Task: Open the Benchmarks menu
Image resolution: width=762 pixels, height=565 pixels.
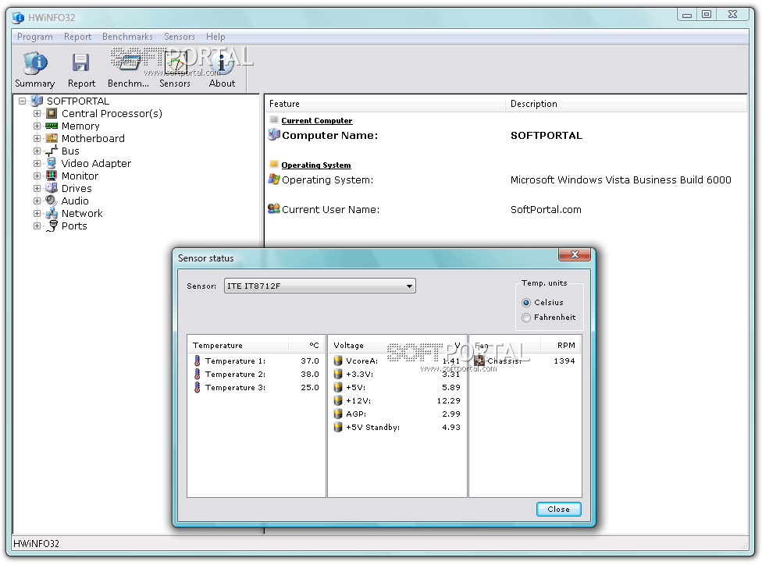Action: coord(127,37)
